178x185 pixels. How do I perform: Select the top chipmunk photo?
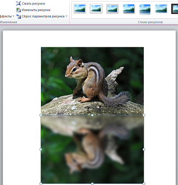click(92, 81)
